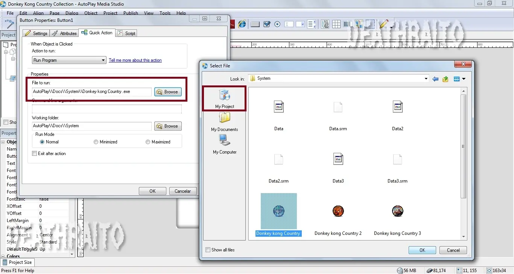The width and height of the screenshot is (514, 274).
Task: Select the new button object toolbar icon
Action: [255, 24]
